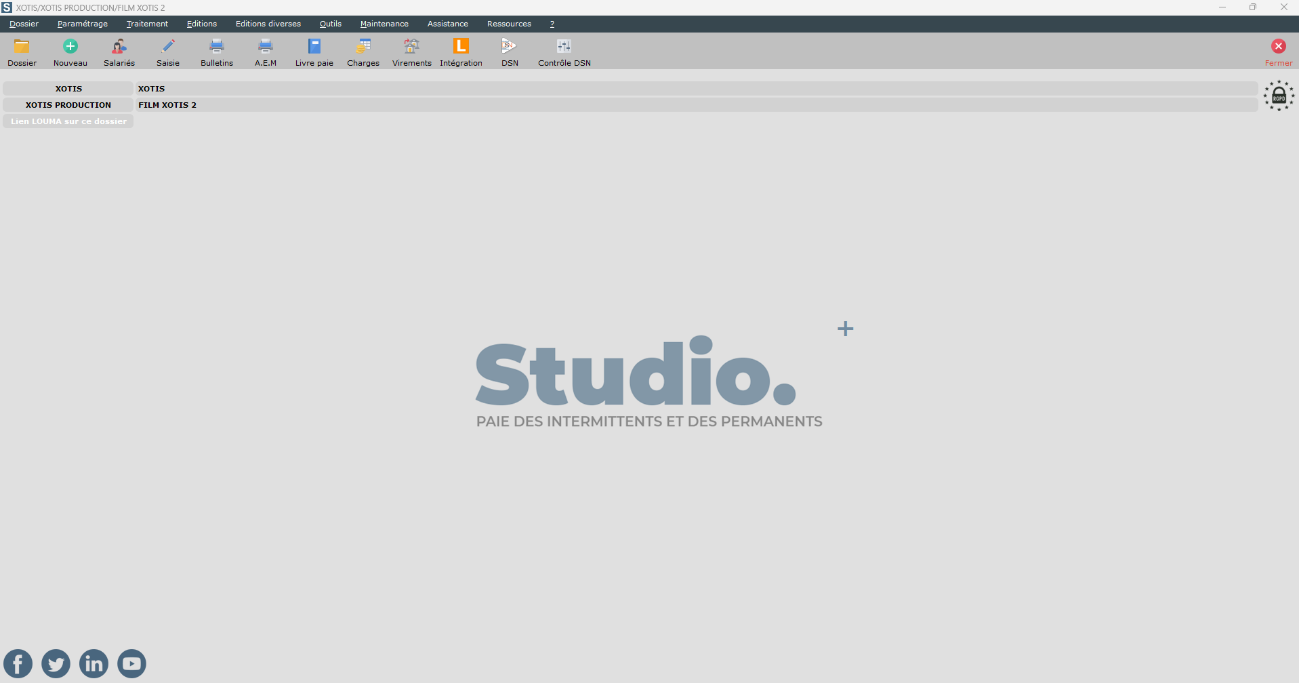Open the LinkedIn social icon
The width and height of the screenshot is (1299, 683).
[94, 663]
